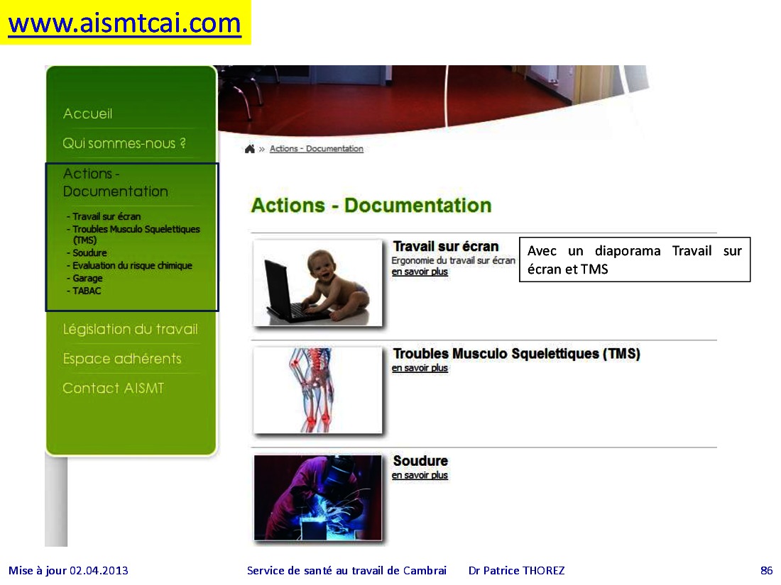Click the Soudure article heading
The width and height of the screenshot is (781, 585).
(x=420, y=461)
